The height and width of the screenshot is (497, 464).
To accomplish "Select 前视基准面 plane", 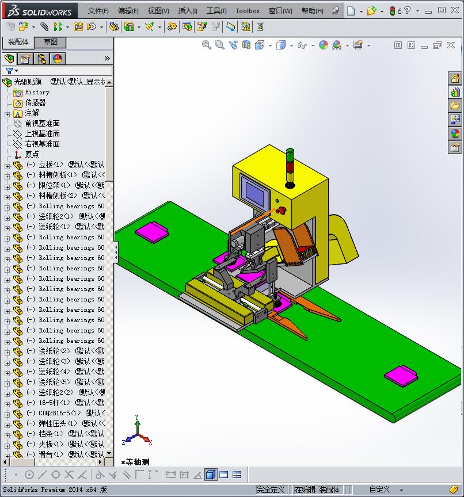I will pos(42,123).
